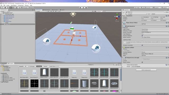This screenshot has width=169, height=95.
Task: Toggle the Dynamic Occluded checkbox
Action: [142, 45]
